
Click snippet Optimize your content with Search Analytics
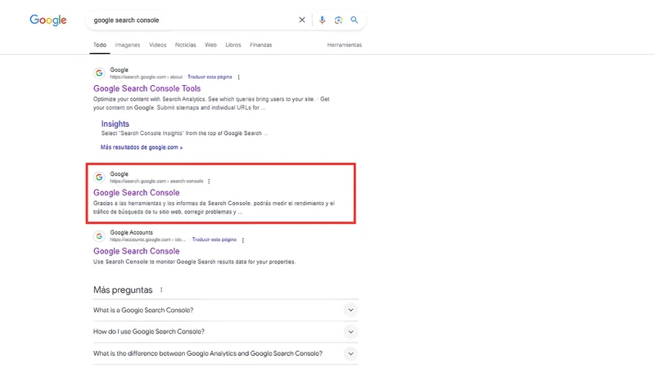coord(211,104)
